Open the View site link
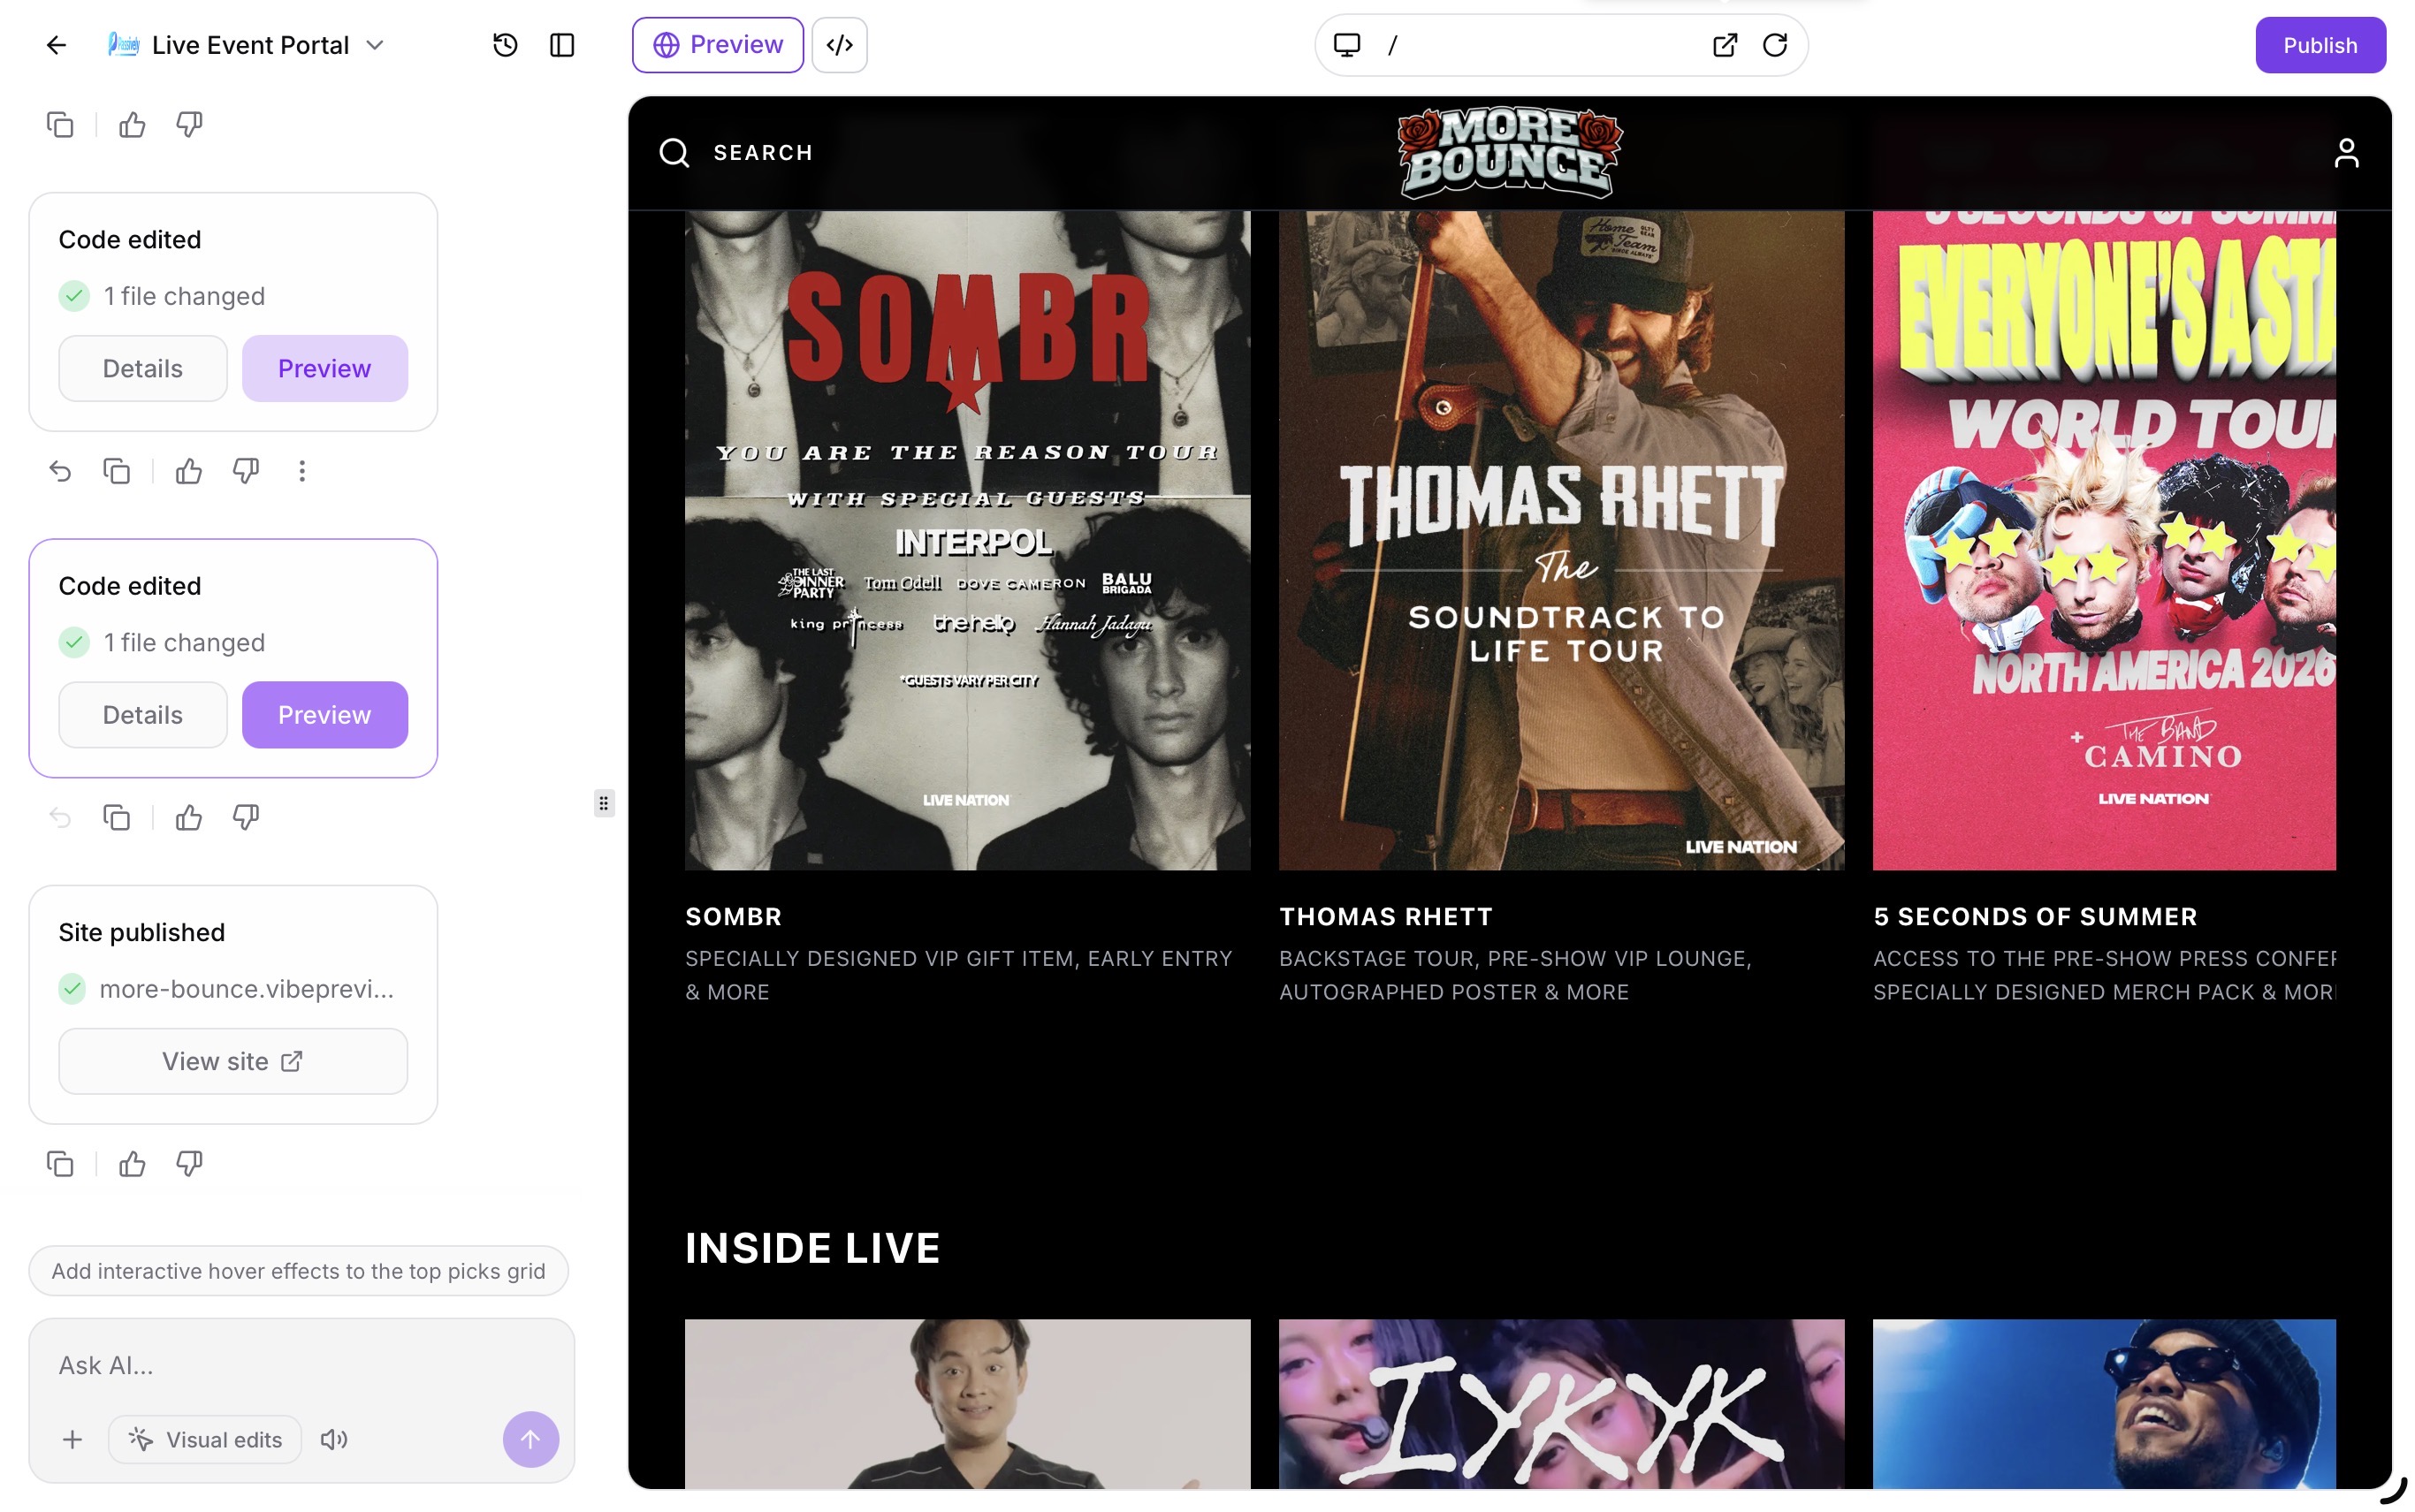2415x1512 pixels. point(233,1061)
